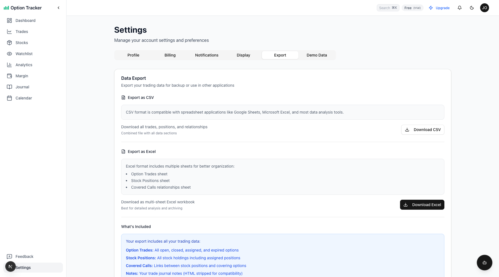Collapse the sidebar with chevron arrow
Screen dimensions: 499x277
58,8
